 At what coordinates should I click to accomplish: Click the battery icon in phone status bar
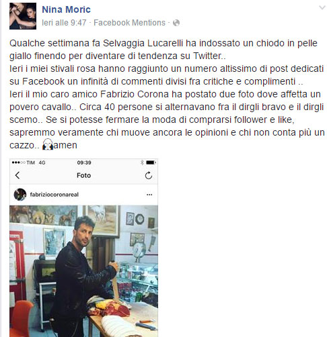pos(151,162)
